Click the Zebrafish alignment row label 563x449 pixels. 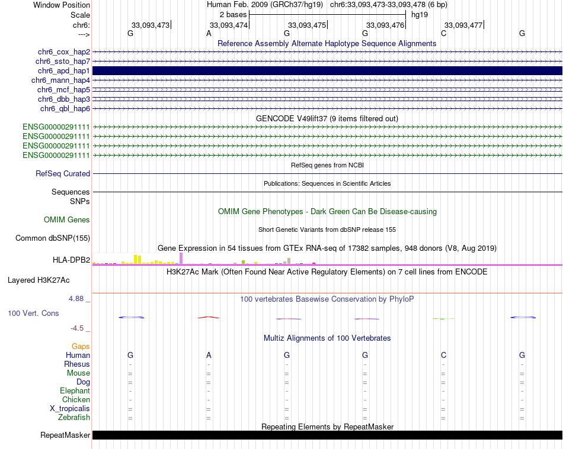pyautogui.click(x=74, y=418)
